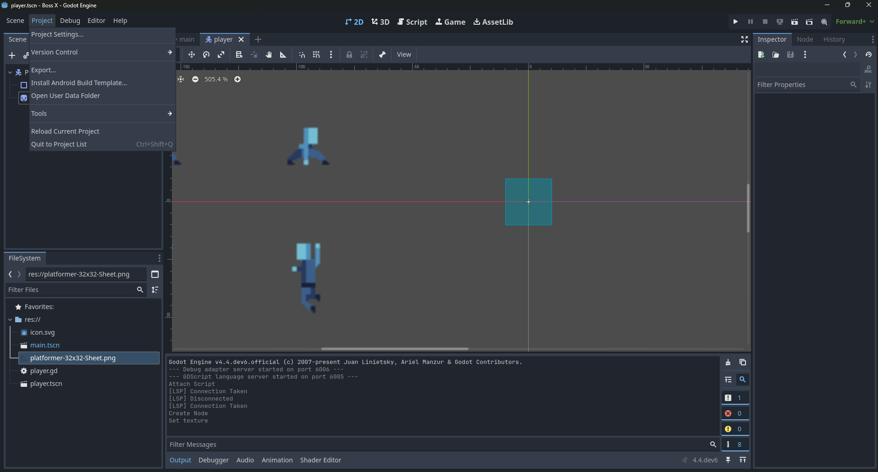878x472 pixels.
Task: Pause the running project
Action: 751,22
